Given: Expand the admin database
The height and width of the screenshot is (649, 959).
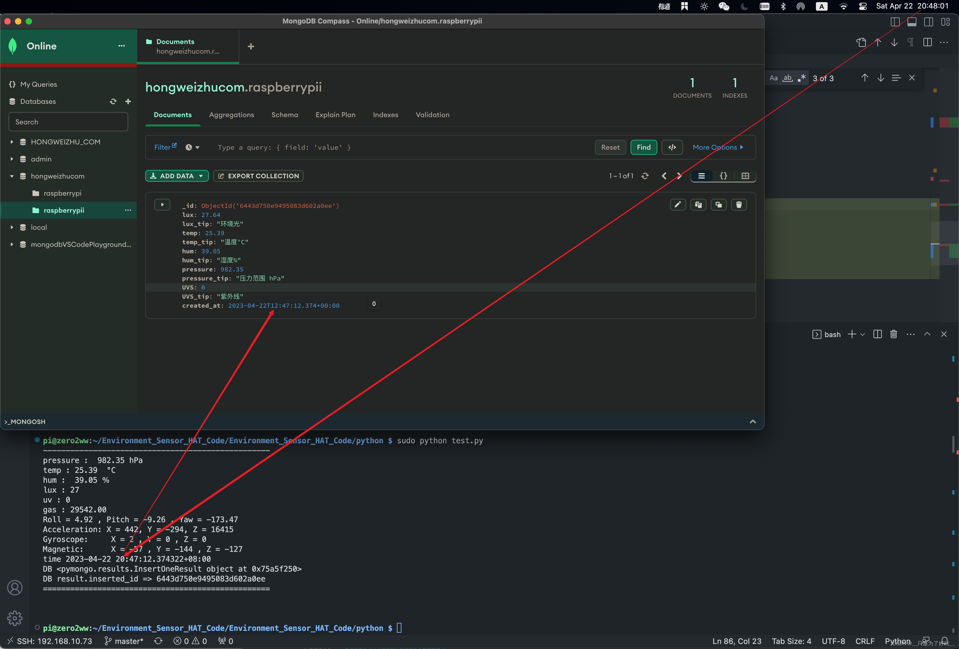Looking at the screenshot, I should tap(12, 159).
